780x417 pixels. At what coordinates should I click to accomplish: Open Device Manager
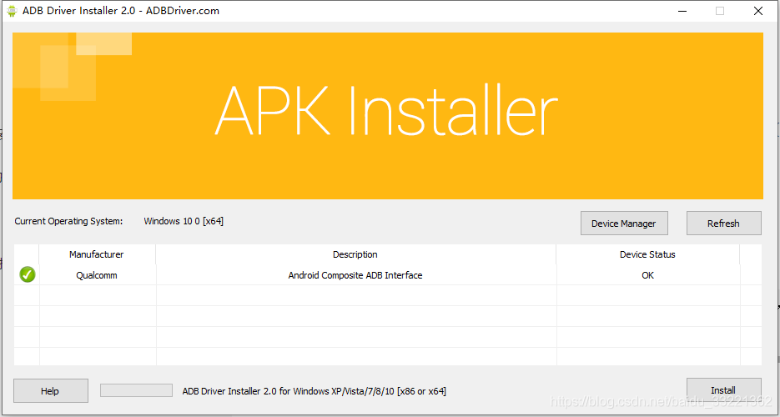coord(624,224)
